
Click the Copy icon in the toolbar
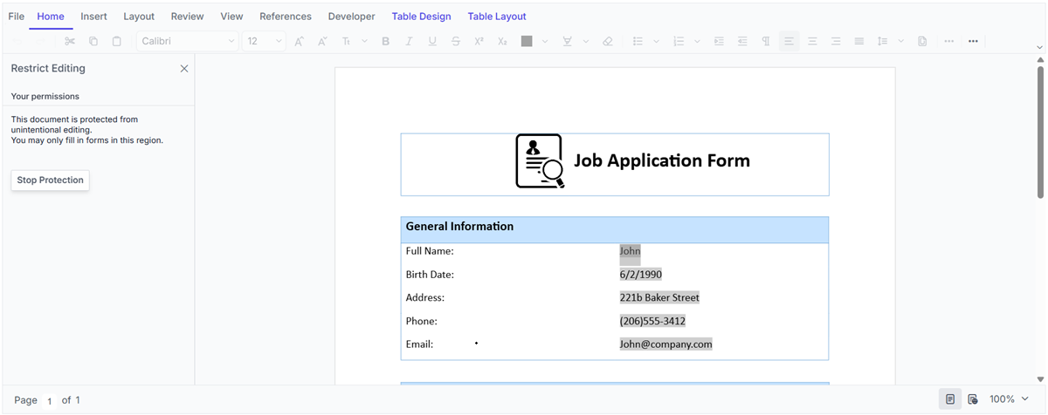[93, 41]
